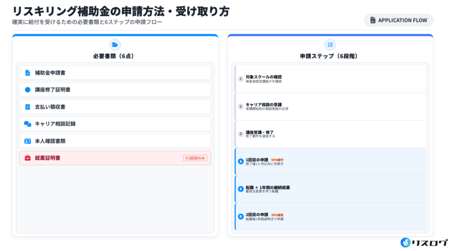This screenshot has height=251, width=451.
Task: Click the ID card icon beside 本人確認書類
Action: click(28, 141)
